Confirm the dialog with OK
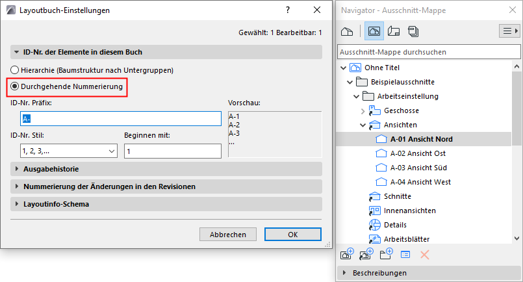Image resolution: width=523 pixels, height=282 pixels. [293, 235]
